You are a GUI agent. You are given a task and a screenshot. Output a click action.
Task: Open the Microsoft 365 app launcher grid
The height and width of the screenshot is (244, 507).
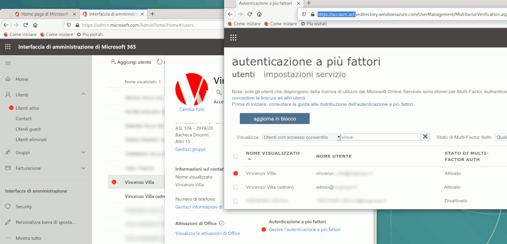(x=8, y=47)
